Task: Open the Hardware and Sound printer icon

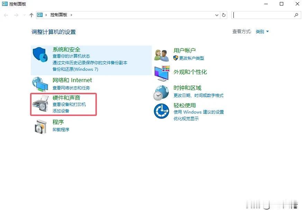Action: (40, 104)
